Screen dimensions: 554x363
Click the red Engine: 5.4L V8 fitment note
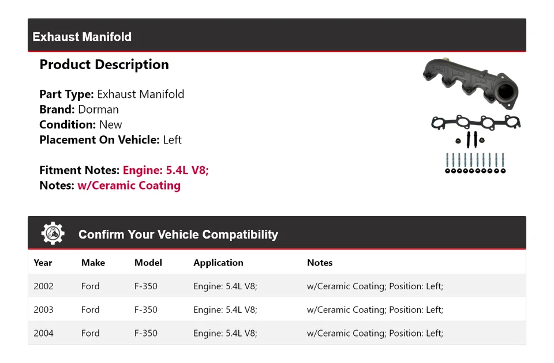pyautogui.click(x=166, y=171)
